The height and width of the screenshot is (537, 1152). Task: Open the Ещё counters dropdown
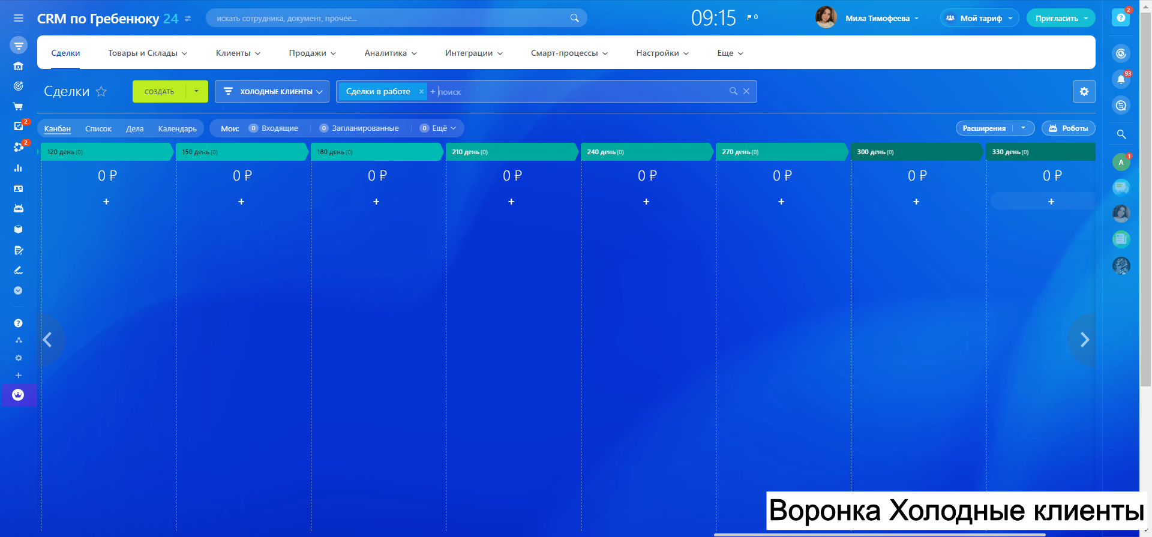click(x=438, y=128)
